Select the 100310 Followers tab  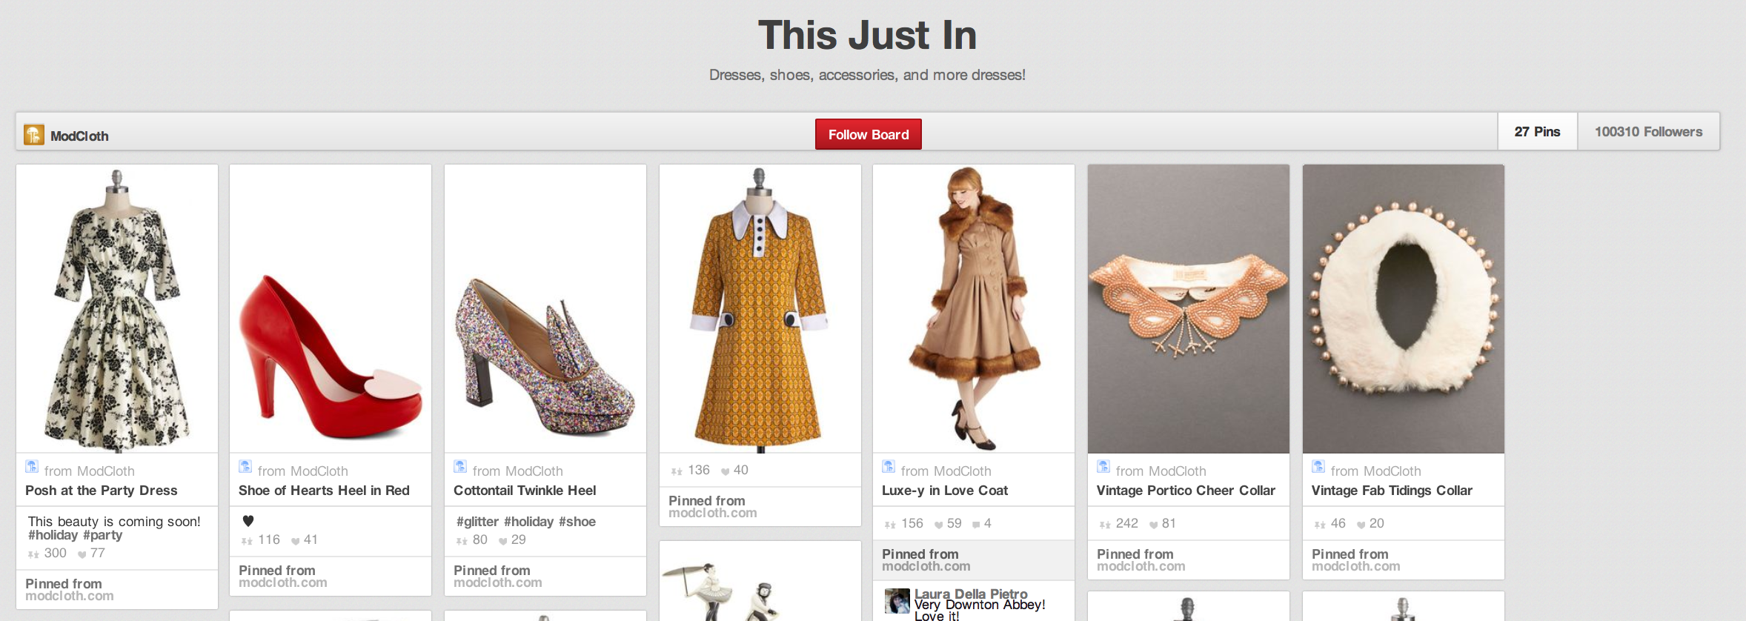(x=1648, y=131)
